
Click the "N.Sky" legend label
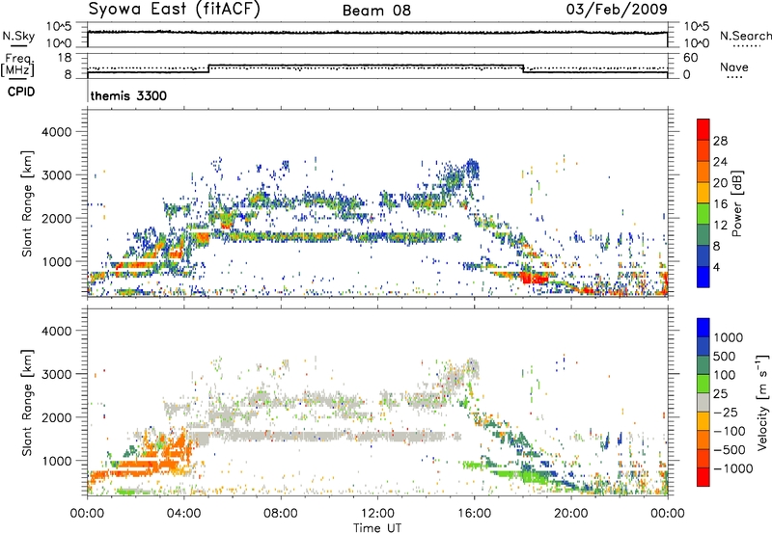(18, 36)
